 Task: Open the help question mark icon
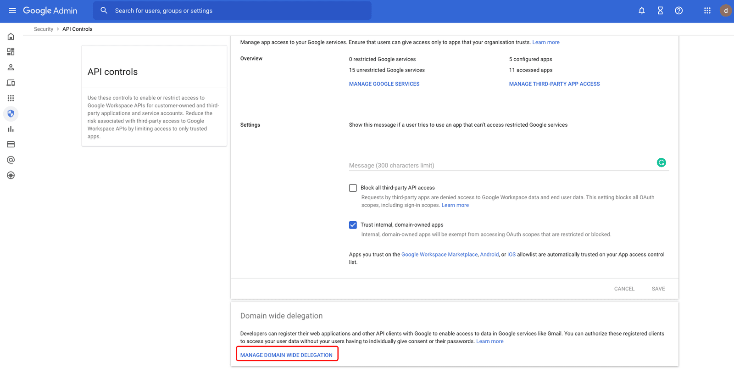679,11
